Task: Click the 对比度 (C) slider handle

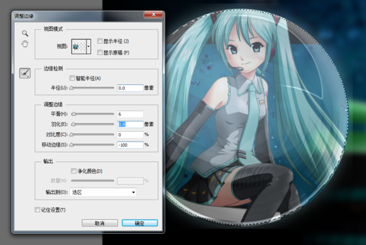Action: coord(72,134)
